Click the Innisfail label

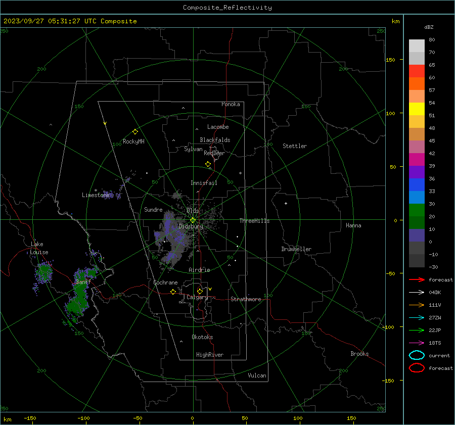204,183
